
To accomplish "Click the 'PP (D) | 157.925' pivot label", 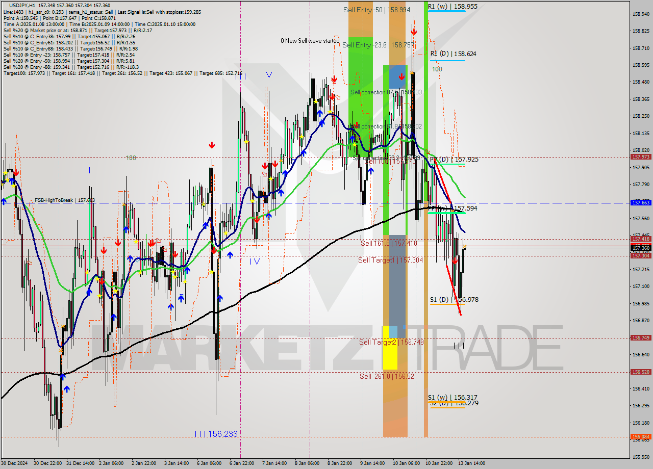I will point(454,160).
